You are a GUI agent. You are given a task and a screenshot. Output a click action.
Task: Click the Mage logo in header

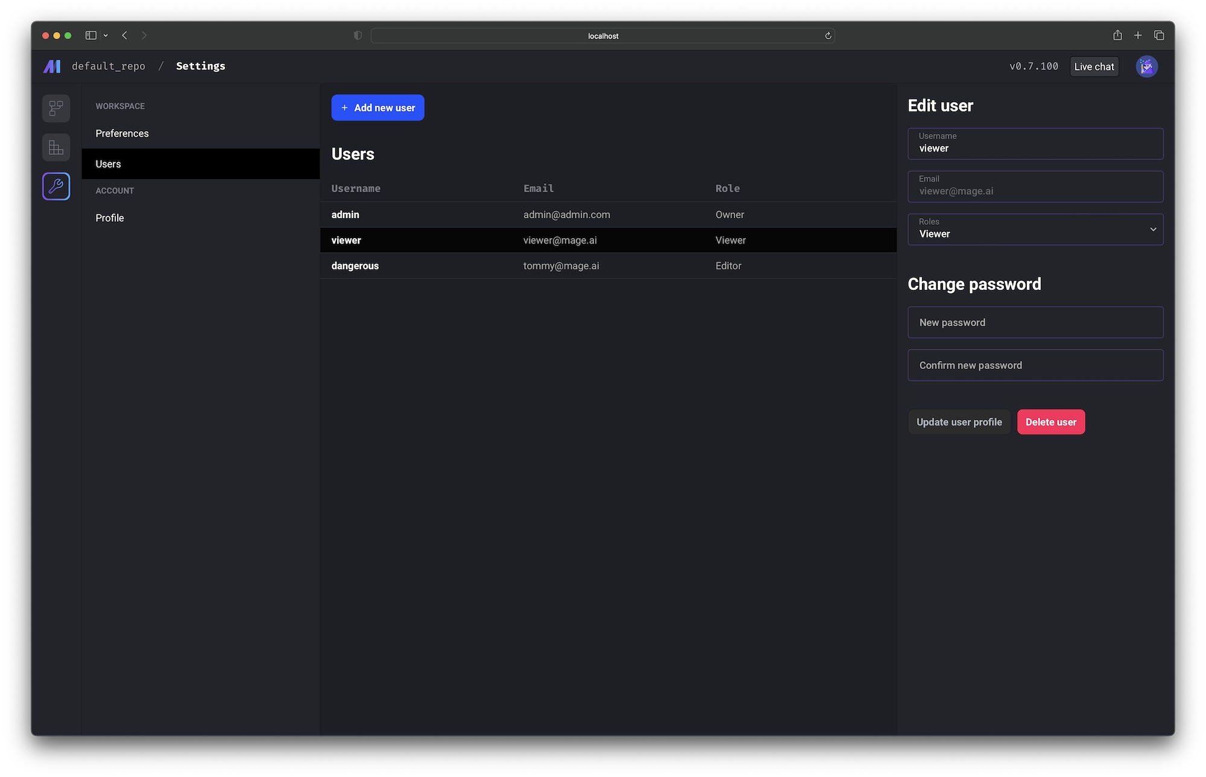click(x=52, y=66)
